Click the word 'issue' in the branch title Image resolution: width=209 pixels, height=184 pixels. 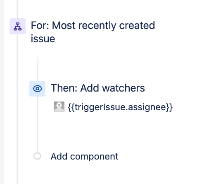click(43, 39)
